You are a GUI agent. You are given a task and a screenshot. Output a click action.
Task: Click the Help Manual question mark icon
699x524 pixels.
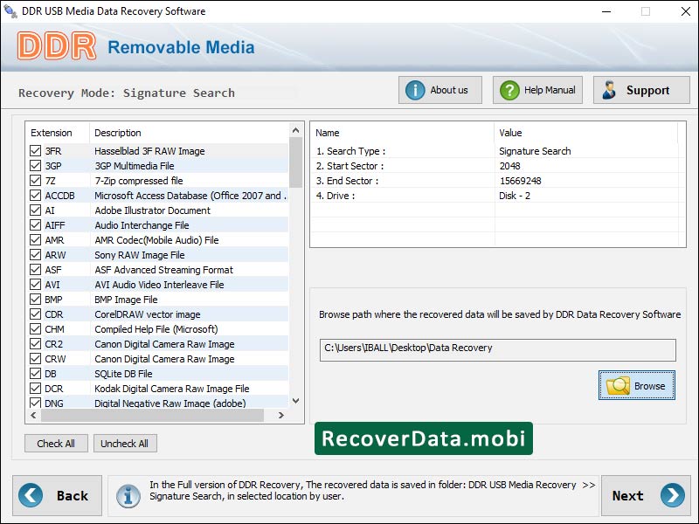coord(509,90)
